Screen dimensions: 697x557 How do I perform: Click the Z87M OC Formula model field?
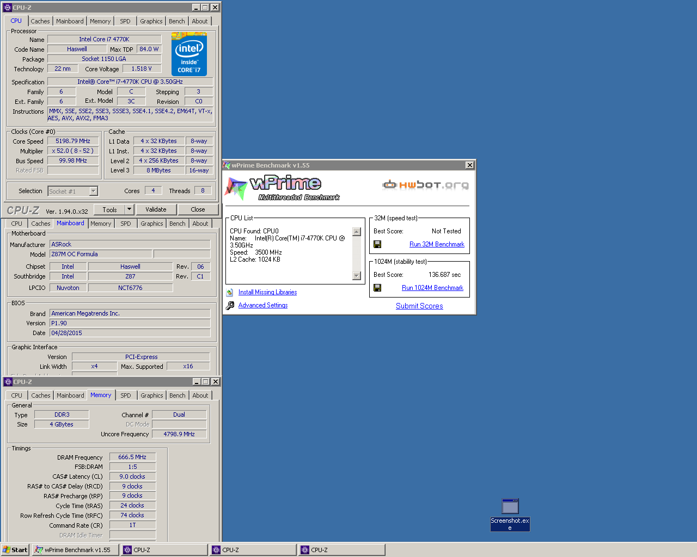point(101,254)
